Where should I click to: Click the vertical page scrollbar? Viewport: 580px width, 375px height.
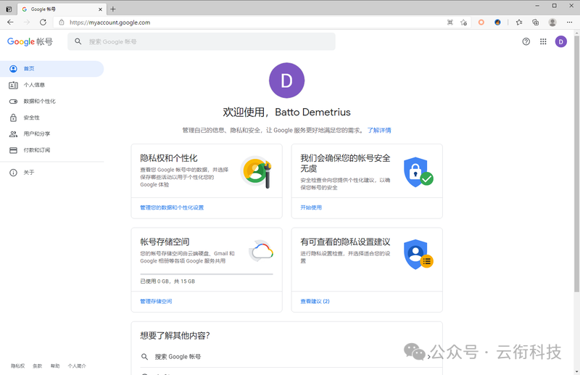click(x=576, y=163)
